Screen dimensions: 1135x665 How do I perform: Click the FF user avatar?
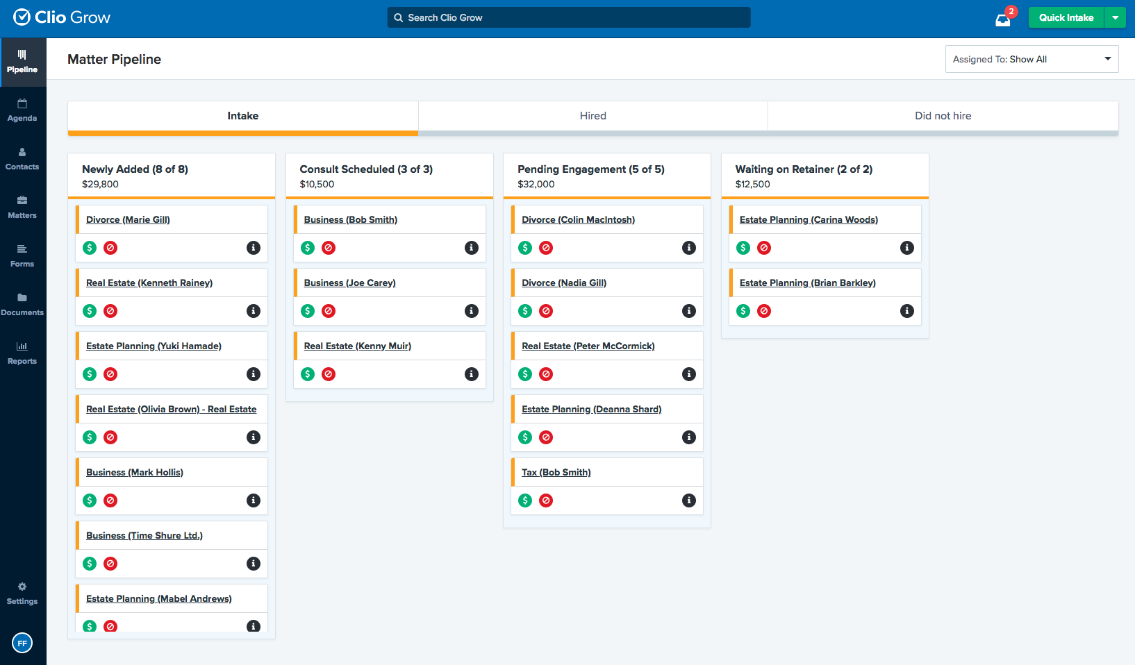22,643
